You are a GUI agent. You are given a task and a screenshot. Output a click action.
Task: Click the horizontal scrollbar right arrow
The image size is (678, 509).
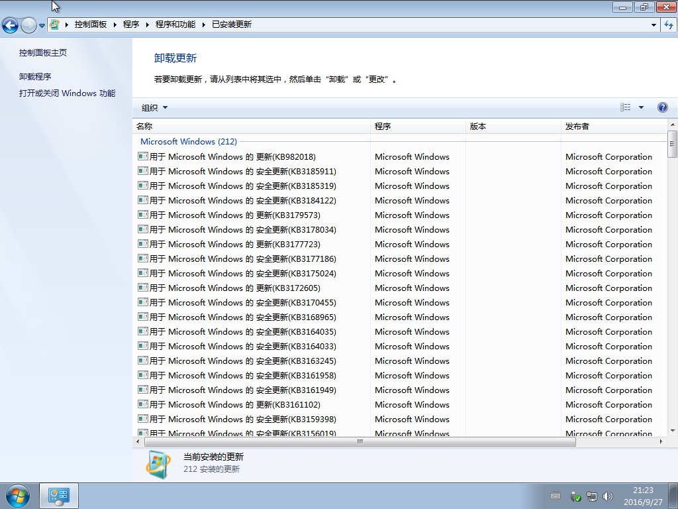(661, 441)
